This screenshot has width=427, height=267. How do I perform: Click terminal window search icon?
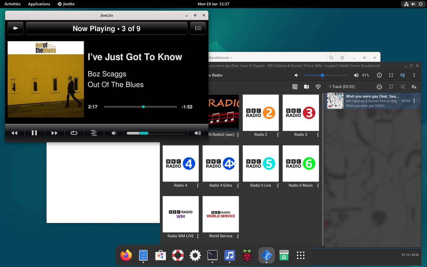pos(331,58)
